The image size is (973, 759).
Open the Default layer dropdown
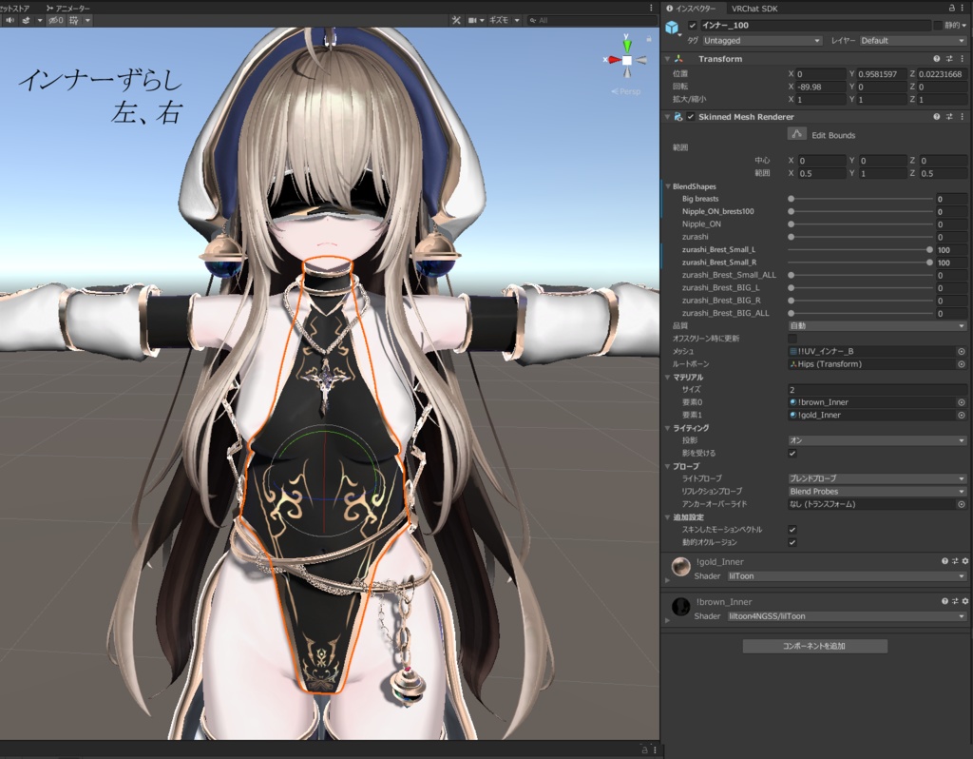(913, 40)
